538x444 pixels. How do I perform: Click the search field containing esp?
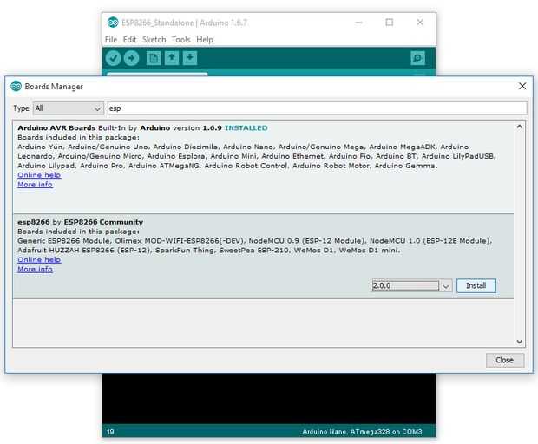click(x=317, y=108)
